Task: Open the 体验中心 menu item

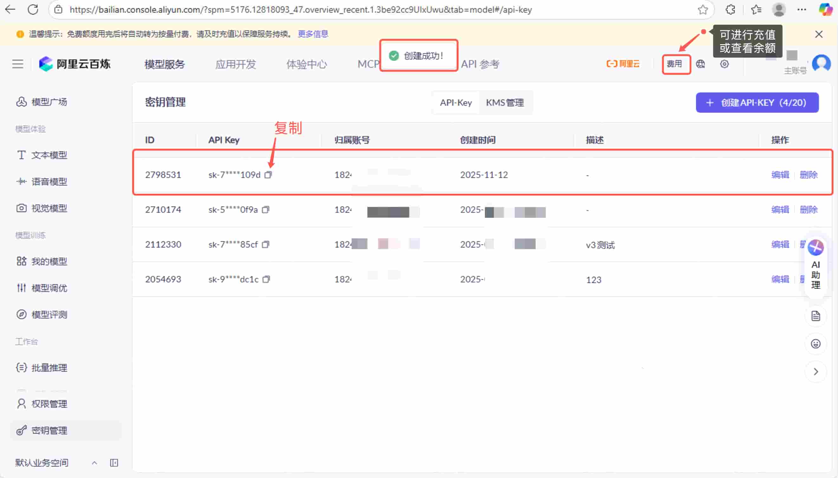Action: [x=306, y=64]
